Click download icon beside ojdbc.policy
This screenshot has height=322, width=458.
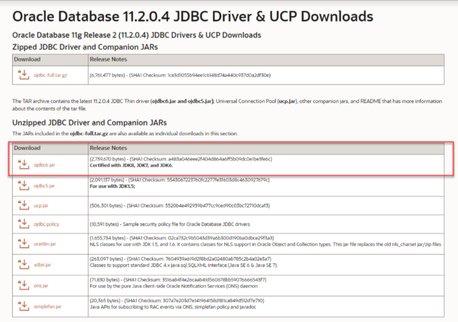23,224
